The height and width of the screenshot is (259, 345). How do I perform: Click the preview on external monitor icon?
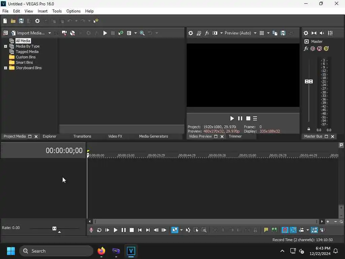tap(199, 33)
